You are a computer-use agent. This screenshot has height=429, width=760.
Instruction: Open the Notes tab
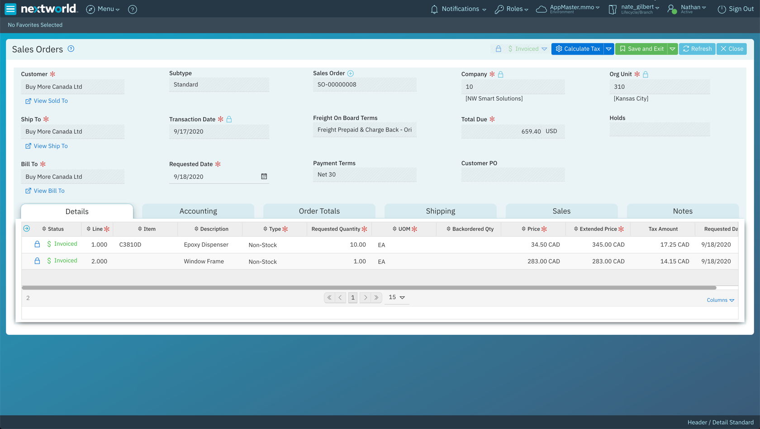pos(683,211)
